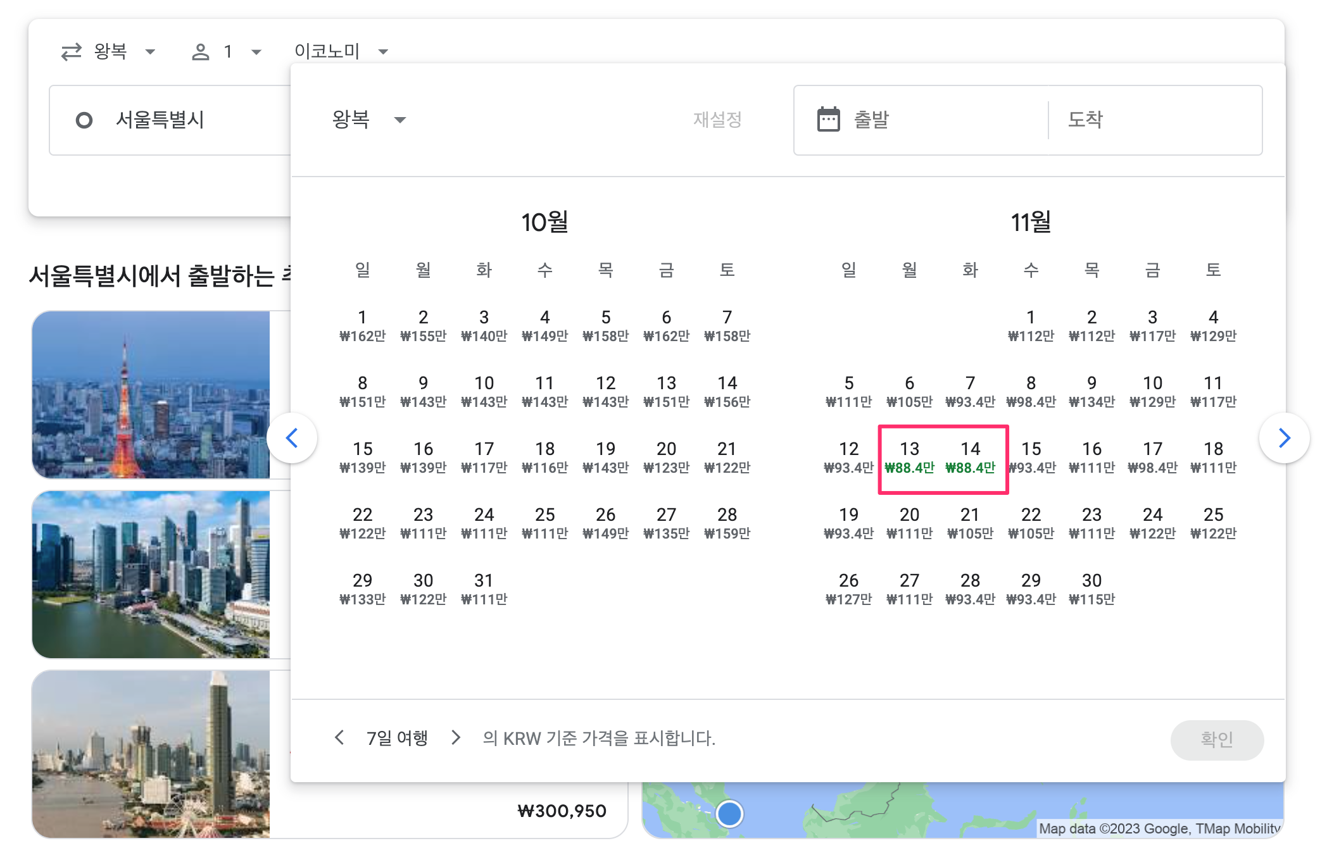Click the right chevron beside 7일 여행
Viewport: 1327px width, 867px height.
[x=456, y=737]
